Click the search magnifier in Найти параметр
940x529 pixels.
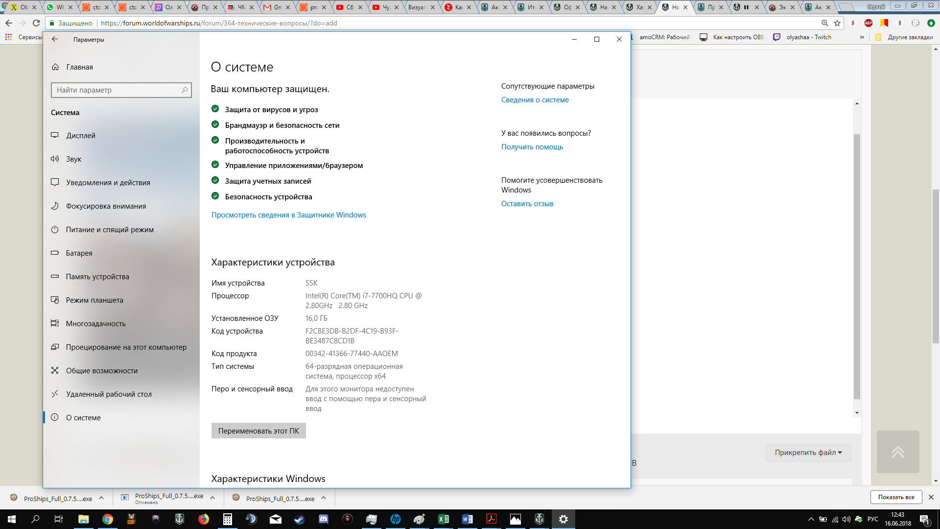tap(185, 90)
